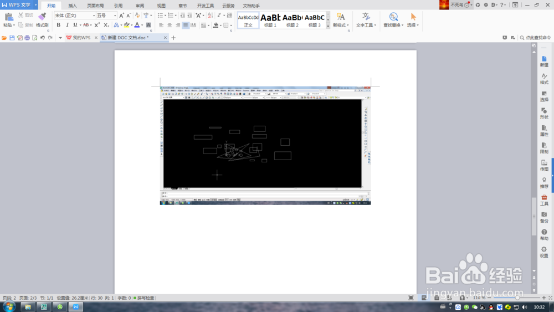The width and height of the screenshot is (554, 312).
Task: Expand font color dropdown arrow
Action: pos(142,25)
